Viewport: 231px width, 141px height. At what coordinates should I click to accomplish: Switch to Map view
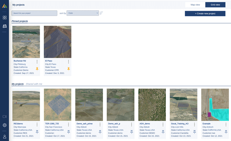coord(195,5)
